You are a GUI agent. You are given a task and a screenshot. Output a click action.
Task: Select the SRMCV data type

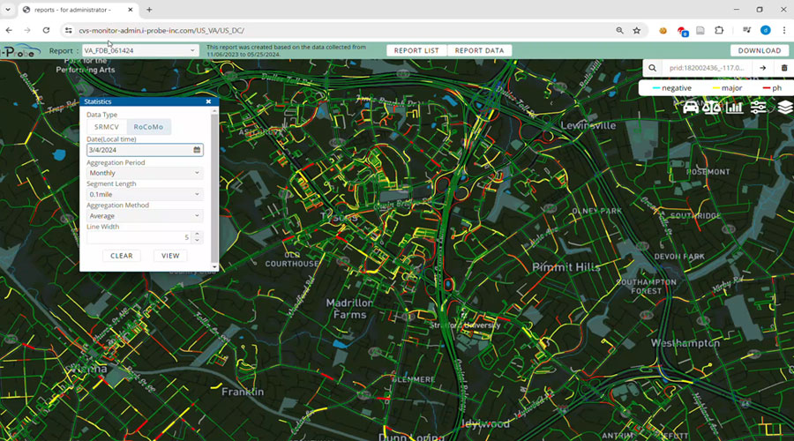click(106, 127)
